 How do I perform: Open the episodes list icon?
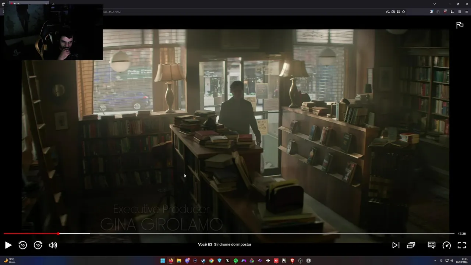pyautogui.click(x=411, y=245)
